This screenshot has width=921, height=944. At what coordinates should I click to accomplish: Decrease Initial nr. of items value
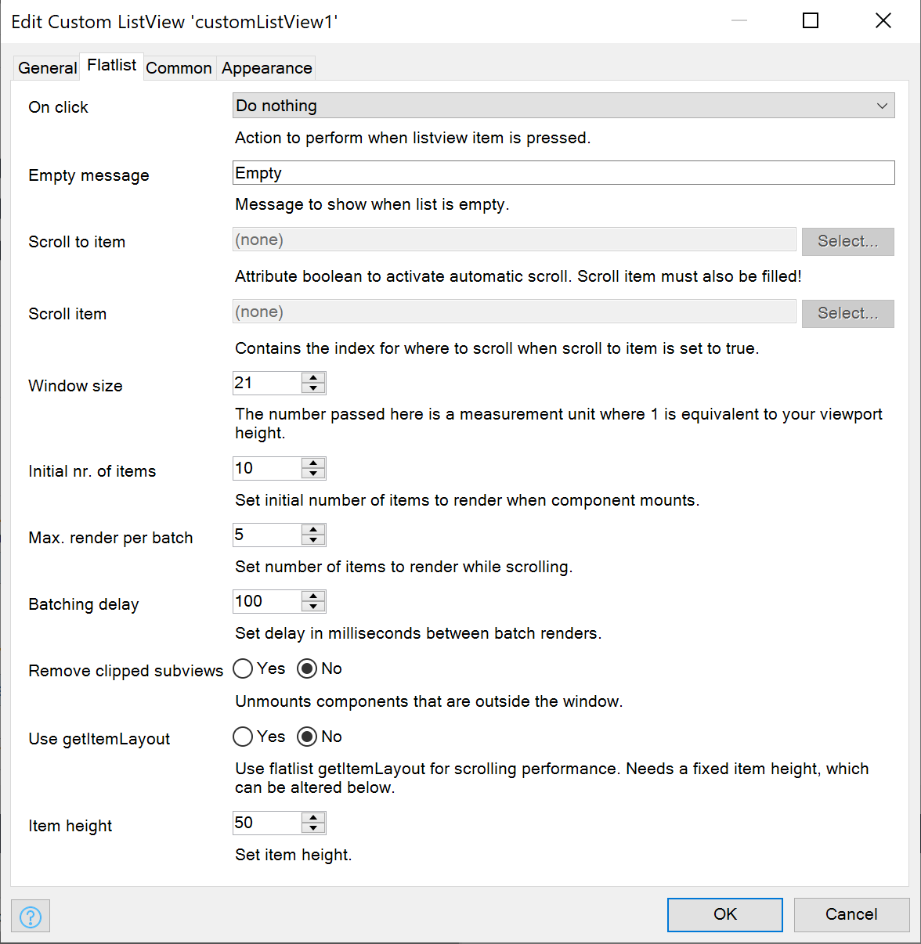(313, 474)
